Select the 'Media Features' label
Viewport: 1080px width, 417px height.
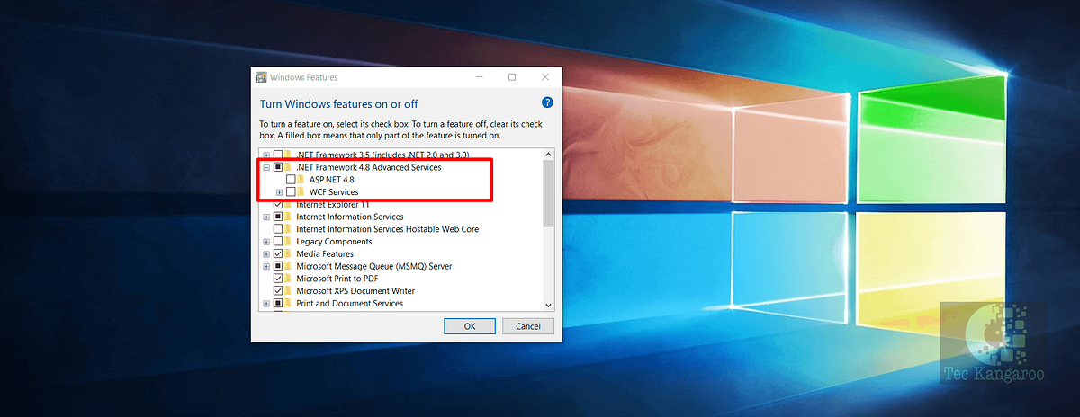pos(327,254)
